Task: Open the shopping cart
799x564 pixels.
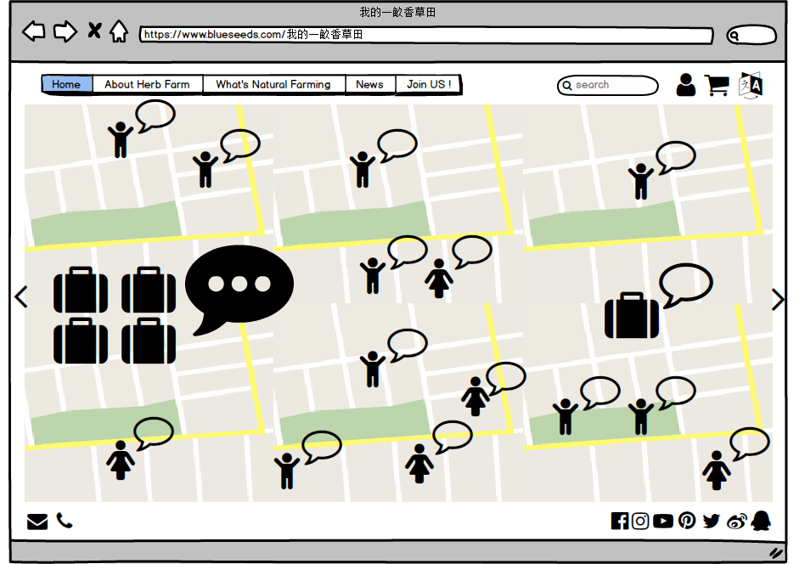Action: 717,85
